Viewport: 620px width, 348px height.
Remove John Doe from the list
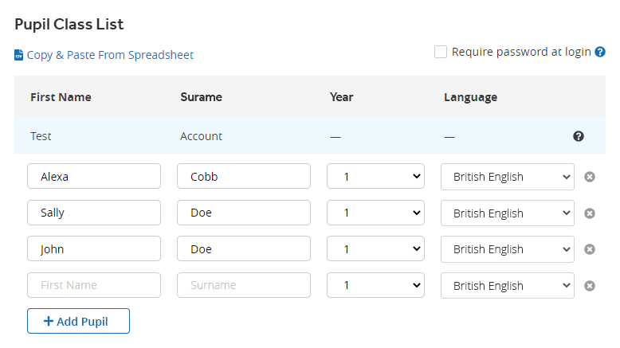click(x=589, y=249)
